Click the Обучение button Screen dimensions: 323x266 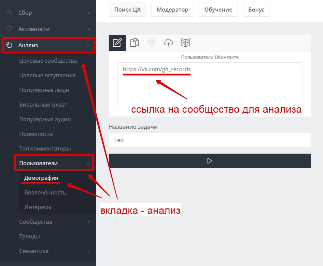[x=219, y=10]
